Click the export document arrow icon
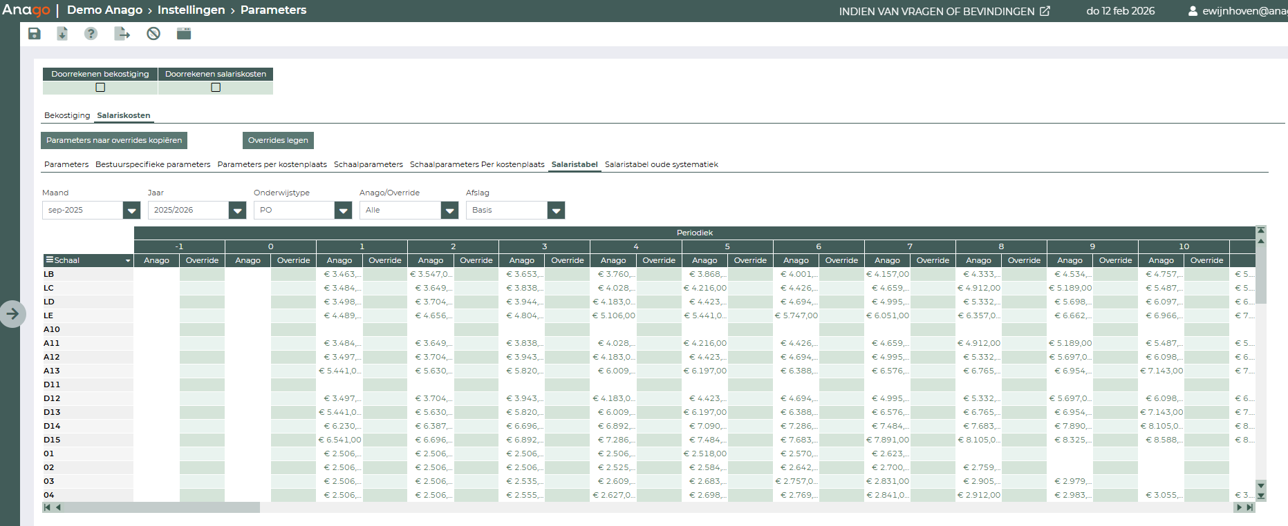The height and width of the screenshot is (526, 1288). (122, 34)
